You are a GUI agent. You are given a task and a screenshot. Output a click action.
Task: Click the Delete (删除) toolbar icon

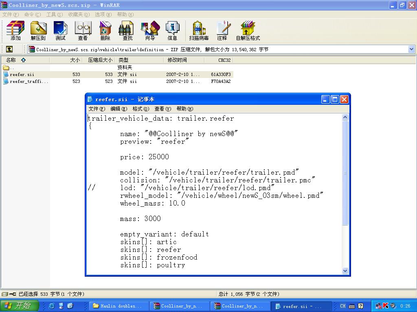[x=105, y=31]
